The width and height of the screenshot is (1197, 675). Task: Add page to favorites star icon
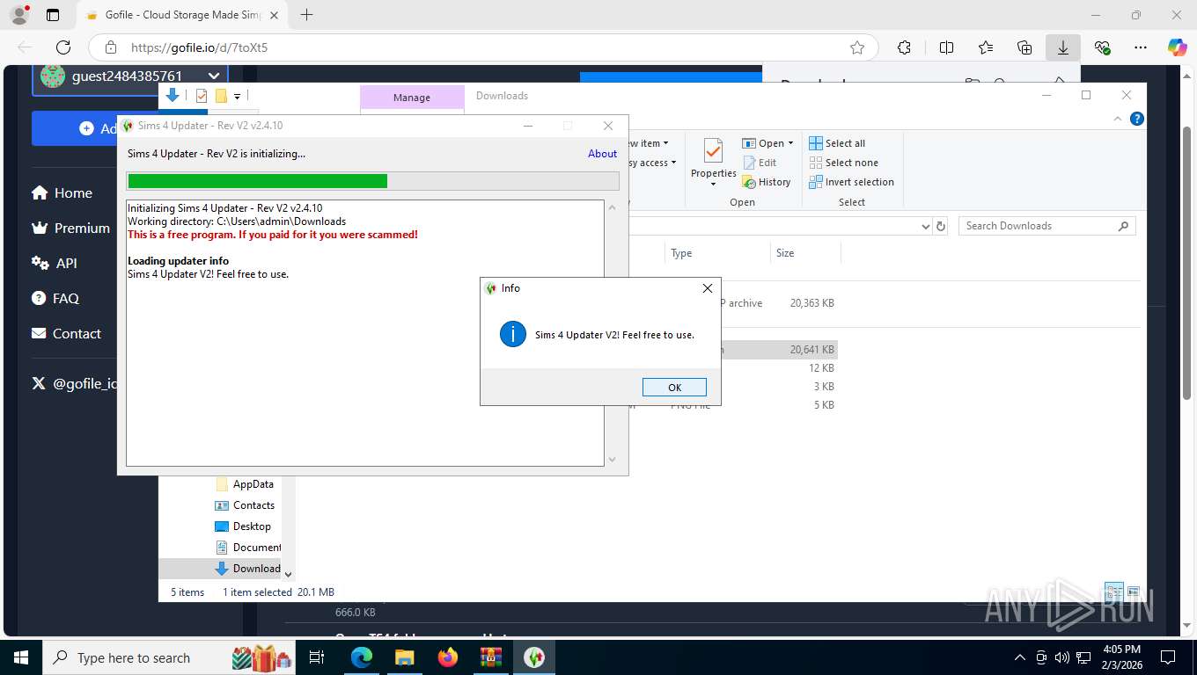pyautogui.click(x=856, y=47)
